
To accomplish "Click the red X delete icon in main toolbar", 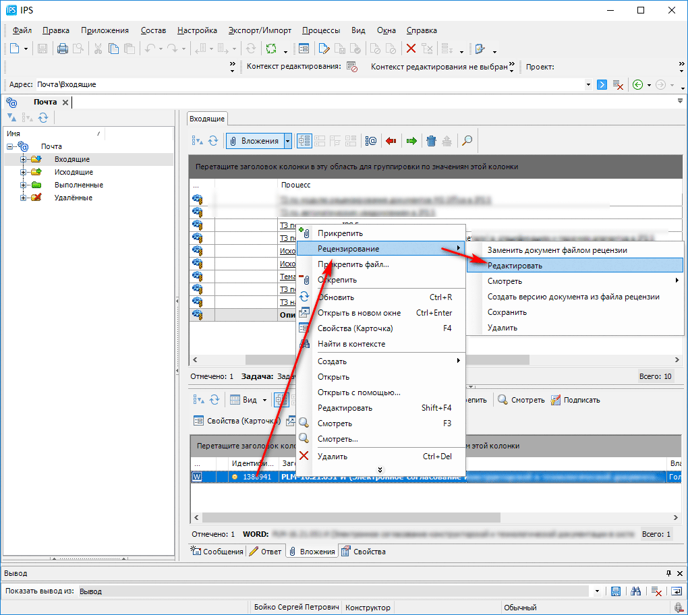I will [410, 49].
